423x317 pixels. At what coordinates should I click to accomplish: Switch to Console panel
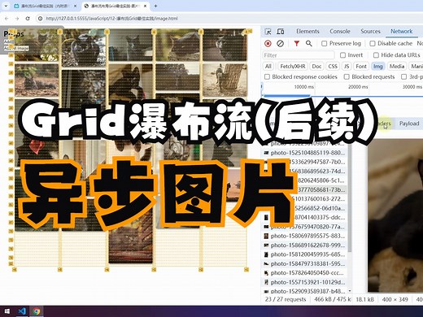click(340, 32)
